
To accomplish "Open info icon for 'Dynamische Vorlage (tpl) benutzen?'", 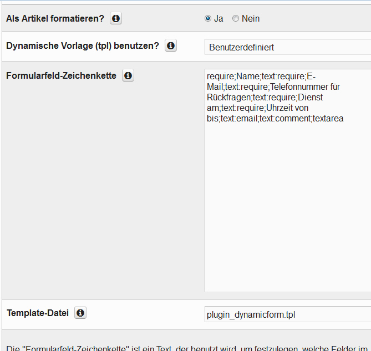I will click(x=171, y=46).
